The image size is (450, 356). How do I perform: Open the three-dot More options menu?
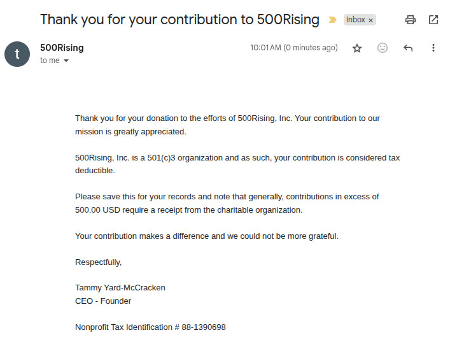click(x=433, y=48)
